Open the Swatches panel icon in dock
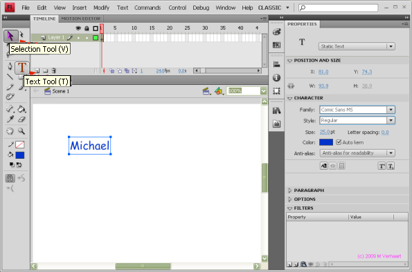This screenshot has width=412, height=272. click(276, 45)
